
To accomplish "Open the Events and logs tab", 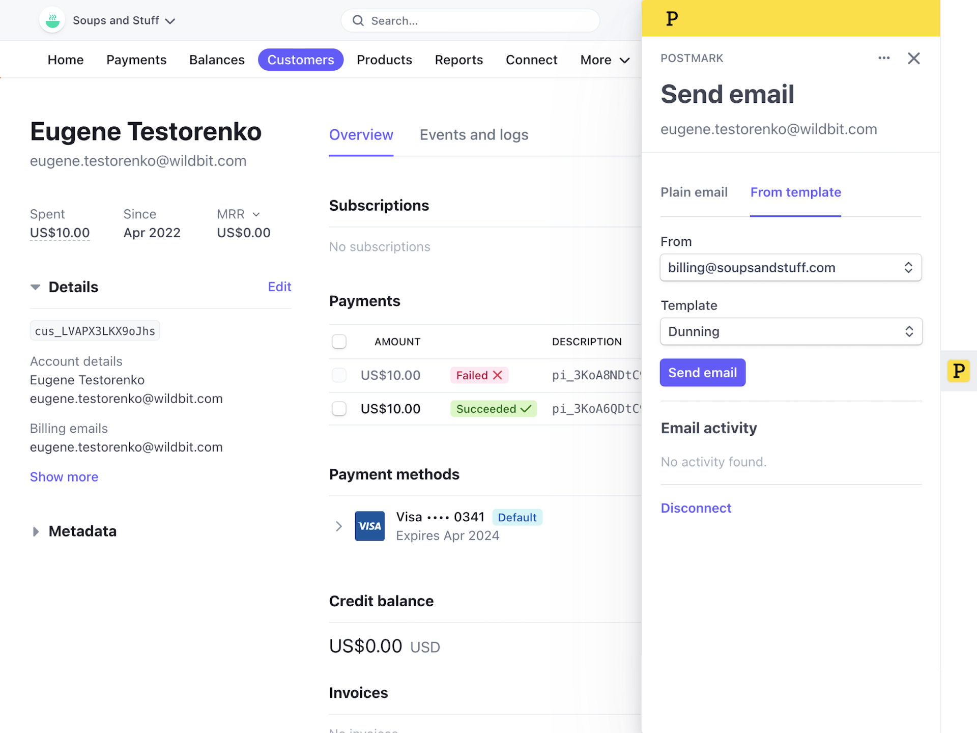I will [474, 135].
